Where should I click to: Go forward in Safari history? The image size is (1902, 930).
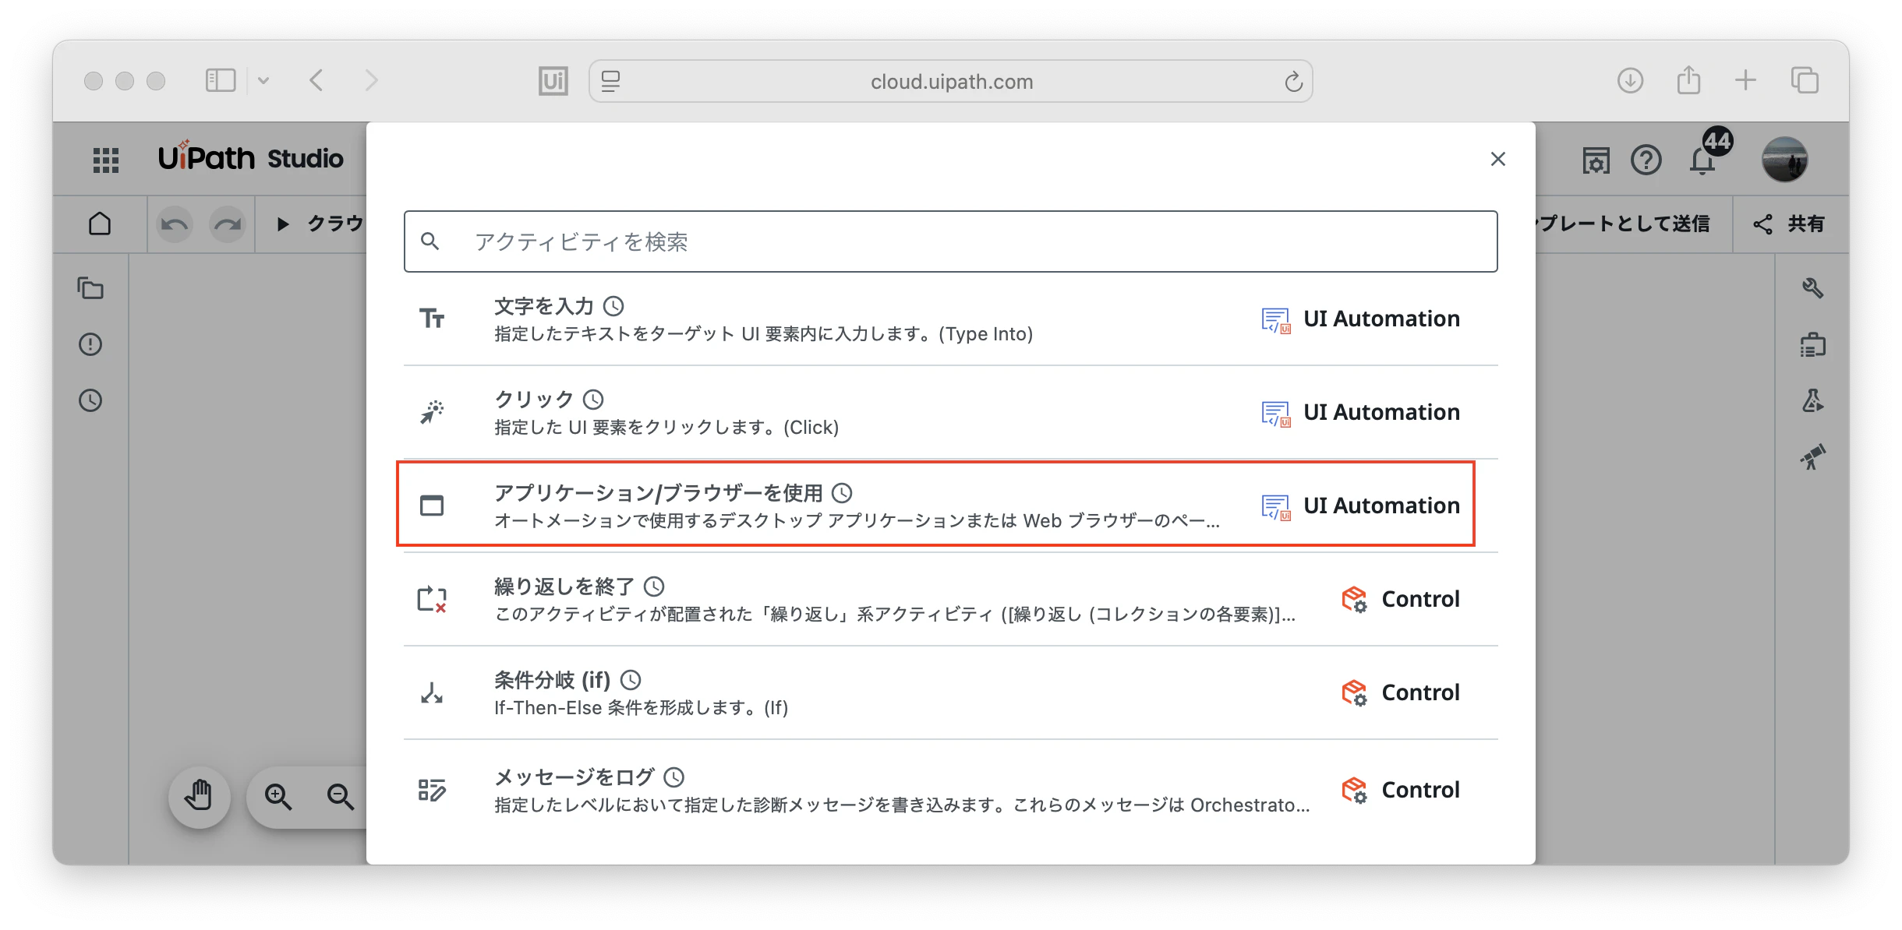[372, 80]
